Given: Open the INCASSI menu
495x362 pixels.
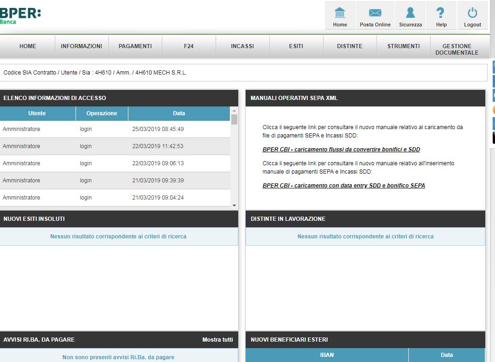Looking at the screenshot, I should coord(242,46).
